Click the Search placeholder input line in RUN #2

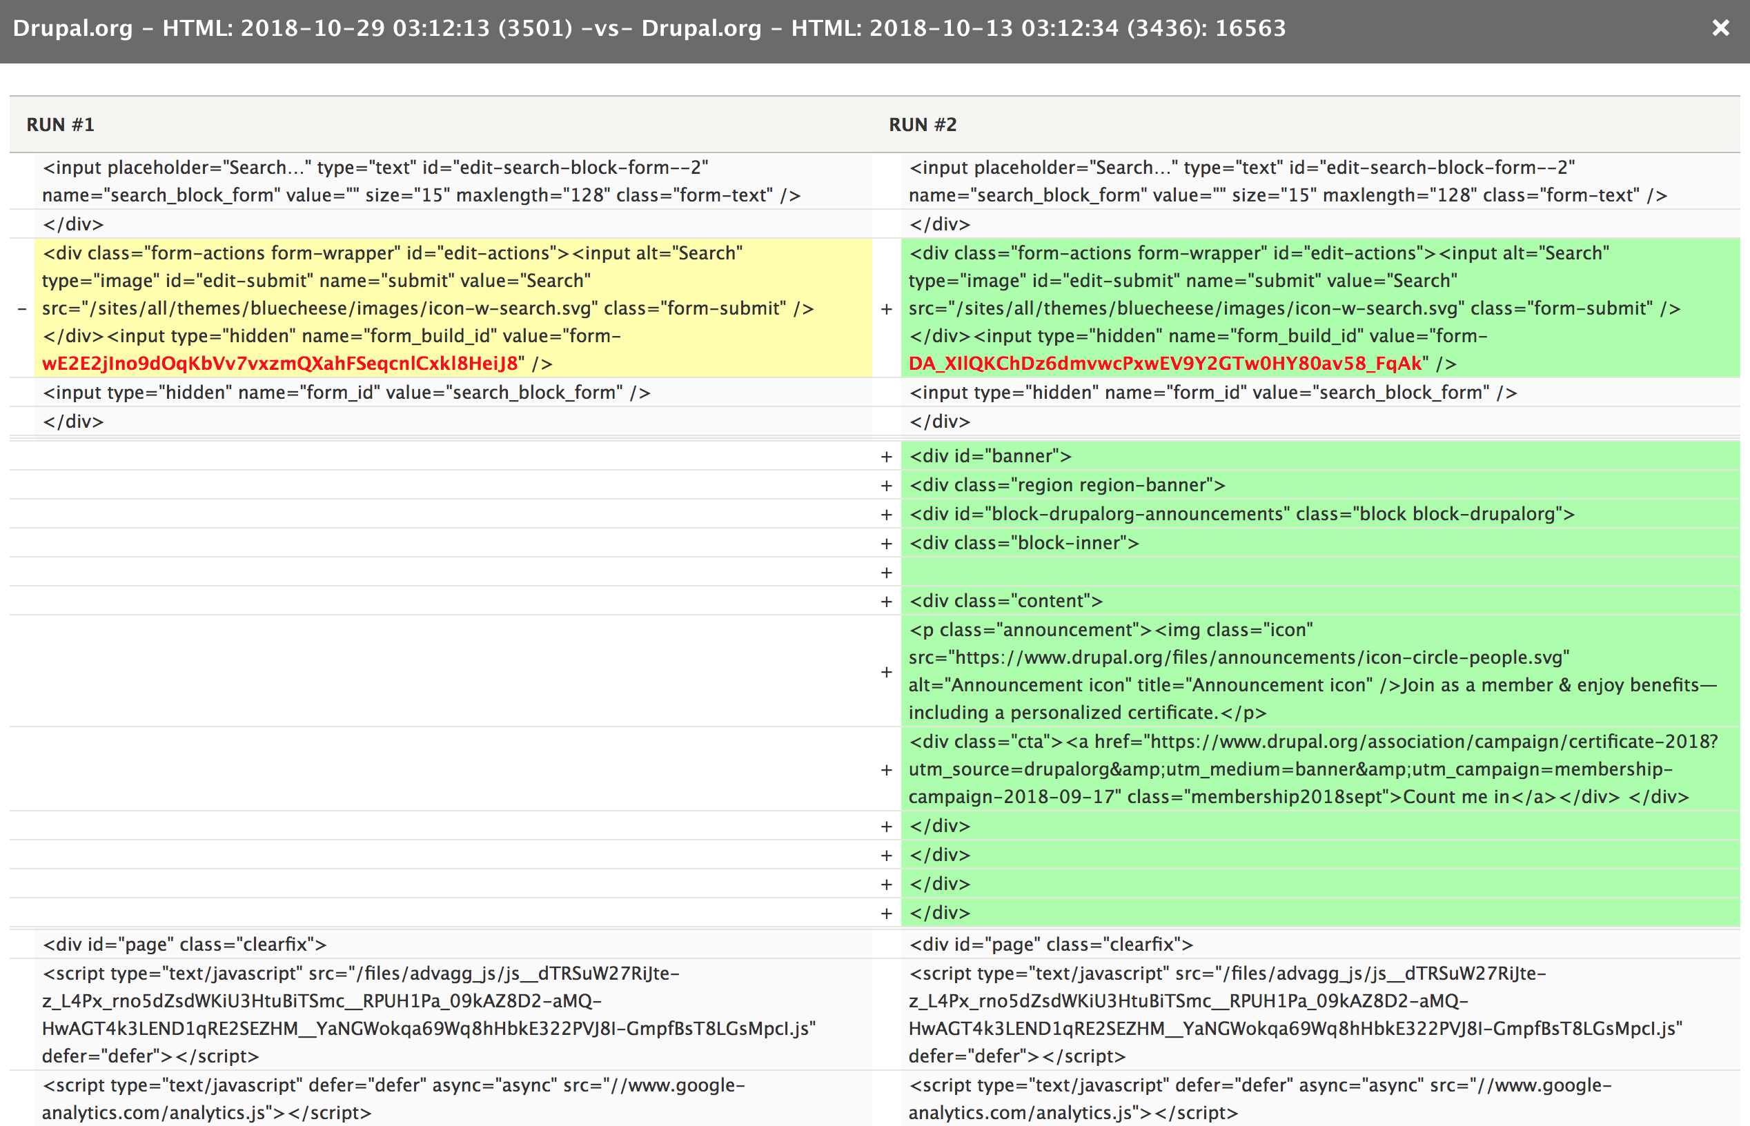(x=1321, y=181)
